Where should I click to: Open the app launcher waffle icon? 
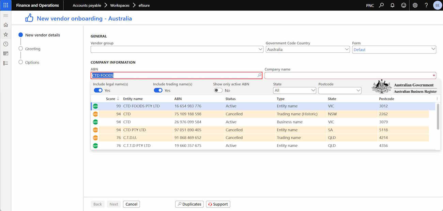point(5,5)
